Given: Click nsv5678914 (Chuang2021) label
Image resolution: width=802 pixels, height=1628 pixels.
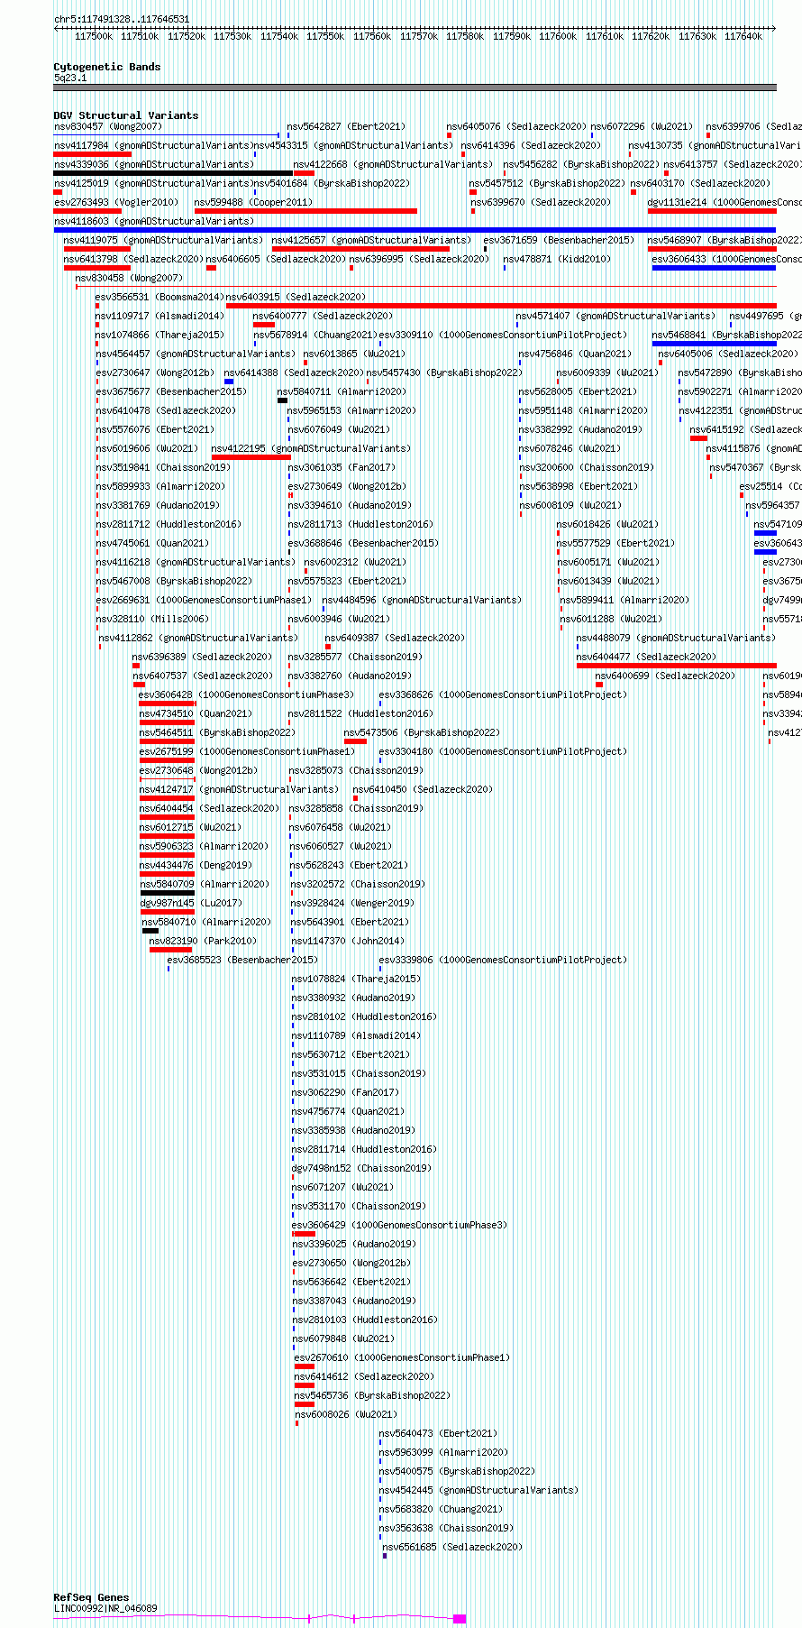Looking at the screenshot, I should (x=314, y=335).
